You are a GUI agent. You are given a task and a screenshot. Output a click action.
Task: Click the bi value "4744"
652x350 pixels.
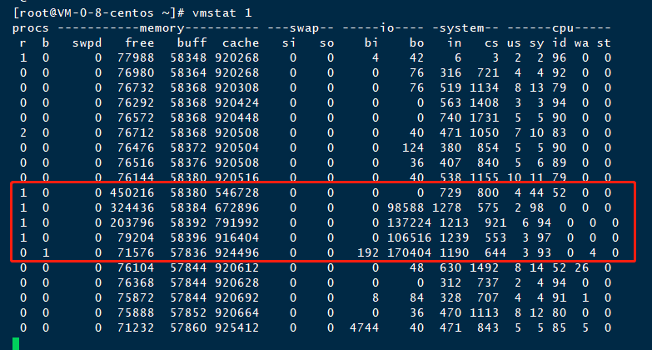(364, 327)
